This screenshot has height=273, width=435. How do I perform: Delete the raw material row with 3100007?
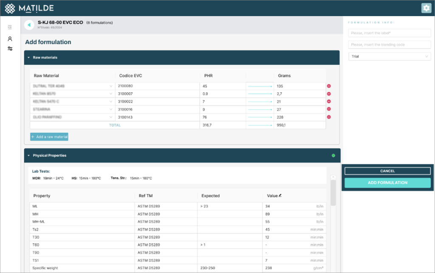pyautogui.click(x=329, y=94)
